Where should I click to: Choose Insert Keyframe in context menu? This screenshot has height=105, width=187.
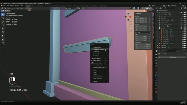(x=100, y=79)
